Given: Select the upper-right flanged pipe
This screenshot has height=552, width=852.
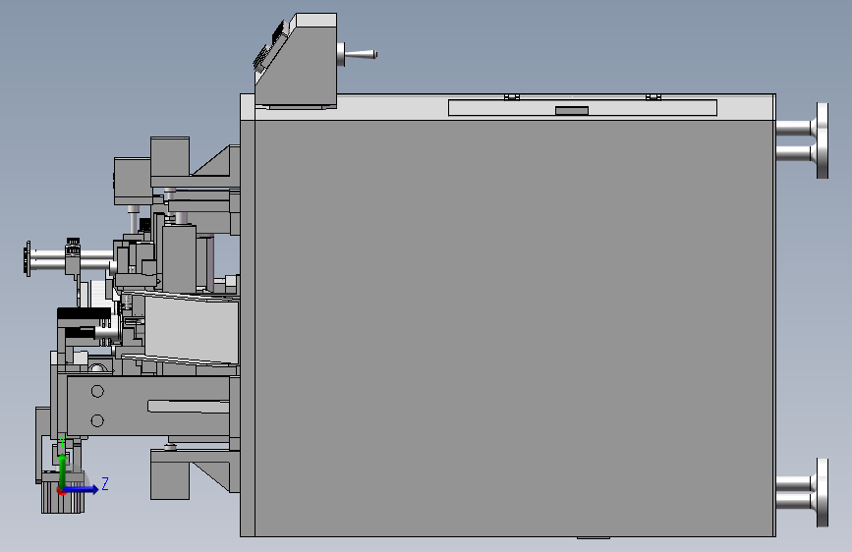Looking at the screenshot, I should click(803, 140).
